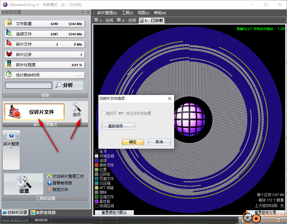This screenshot has height=224, width=287.
Task: Open the 工具(T) menu
Action: (127, 13)
